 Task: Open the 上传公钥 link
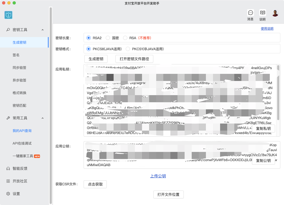158,176
